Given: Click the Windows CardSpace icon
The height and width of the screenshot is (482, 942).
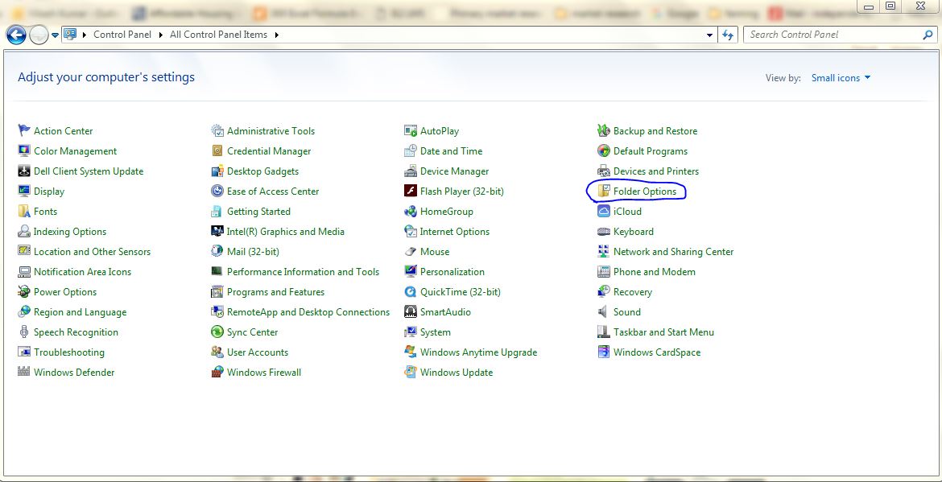Looking at the screenshot, I should tap(604, 352).
